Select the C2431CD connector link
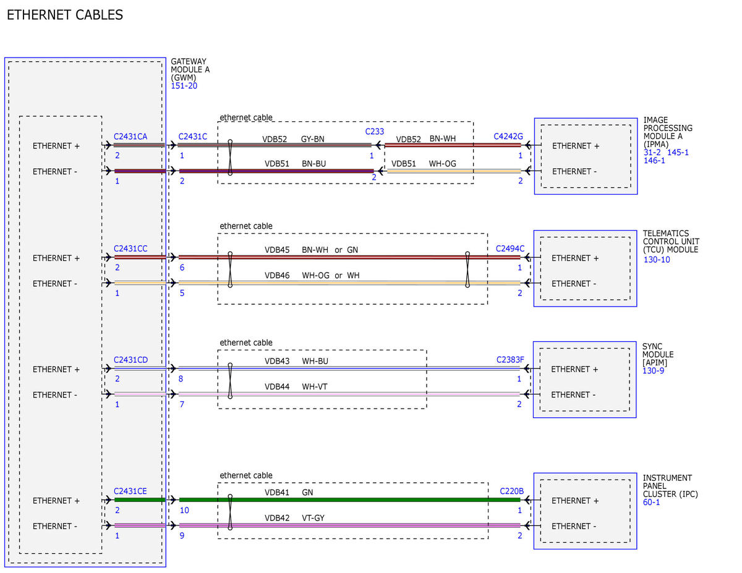The image size is (742, 573). click(130, 360)
